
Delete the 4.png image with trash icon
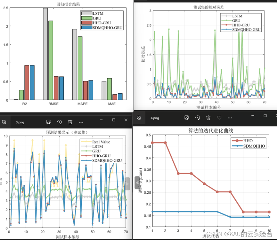(x=208, y=118)
